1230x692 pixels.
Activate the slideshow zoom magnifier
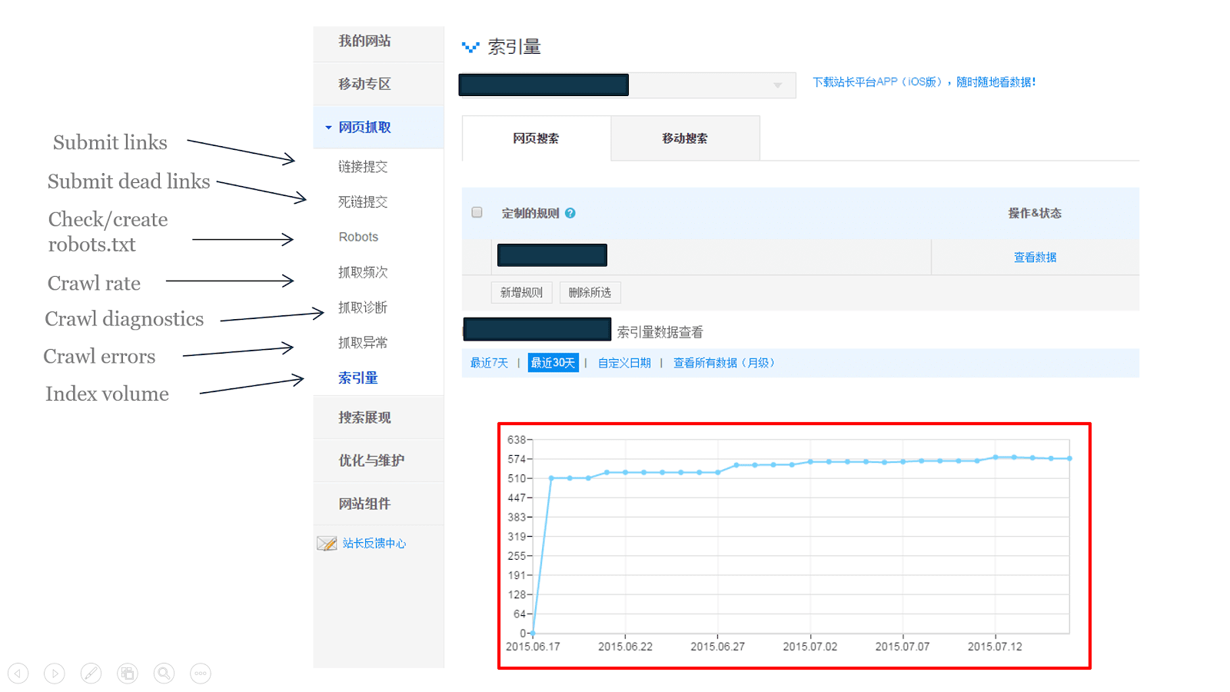(x=164, y=674)
